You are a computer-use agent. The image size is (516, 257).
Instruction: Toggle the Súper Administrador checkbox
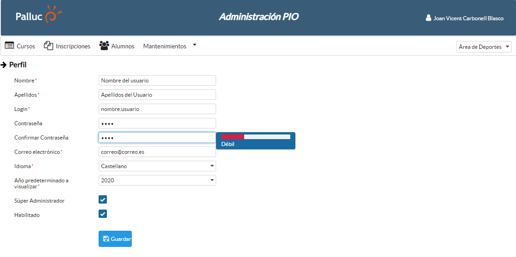tap(103, 199)
